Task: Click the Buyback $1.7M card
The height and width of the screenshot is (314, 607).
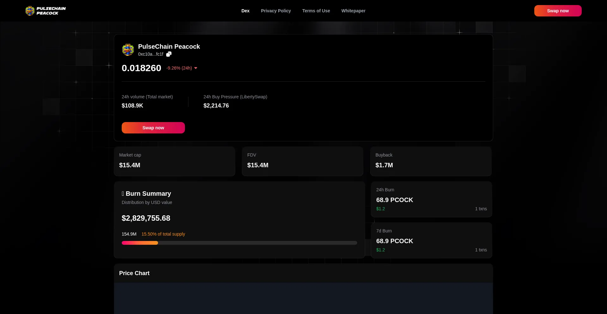Action: [x=431, y=161]
